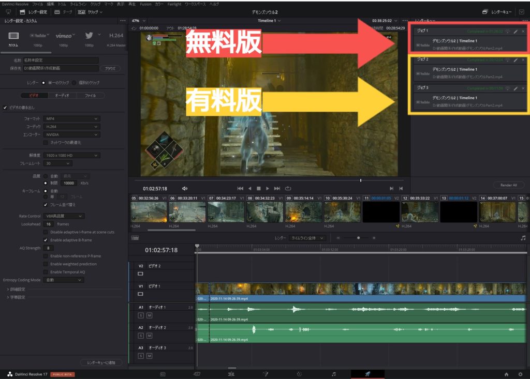530x379 pixels.
Task: Open Resolution 1920 x 1080 HD dropdown
Action: pos(71,156)
